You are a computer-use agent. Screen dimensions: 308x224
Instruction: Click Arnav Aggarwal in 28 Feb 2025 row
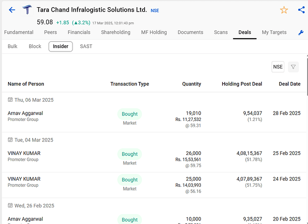click(25, 113)
